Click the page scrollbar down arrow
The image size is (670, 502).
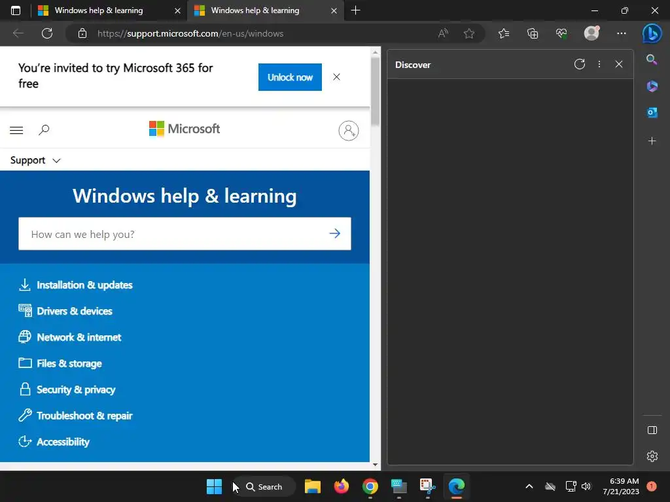click(375, 465)
